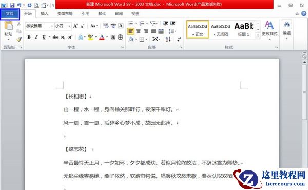Screen dimensions: 308x190
Task: Undo the last action
Action: click(19, 5)
